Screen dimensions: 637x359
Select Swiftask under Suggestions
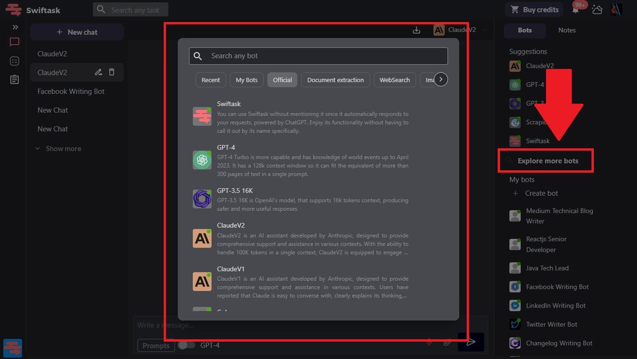pos(530,141)
